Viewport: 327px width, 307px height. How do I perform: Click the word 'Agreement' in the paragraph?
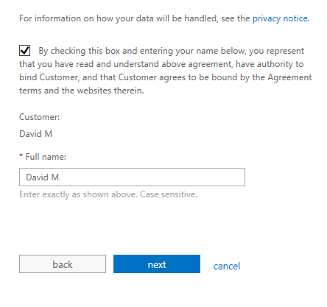(x=289, y=77)
